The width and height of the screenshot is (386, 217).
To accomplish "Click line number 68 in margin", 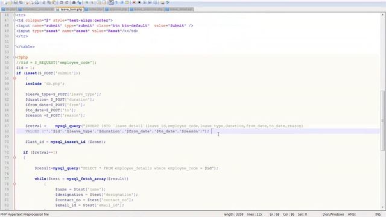I will pyautogui.click(x=7, y=131).
